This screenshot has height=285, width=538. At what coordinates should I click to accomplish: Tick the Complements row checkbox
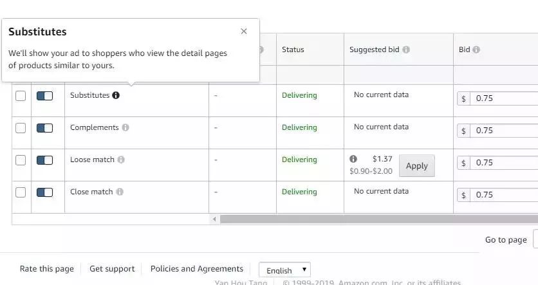coord(21,128)
